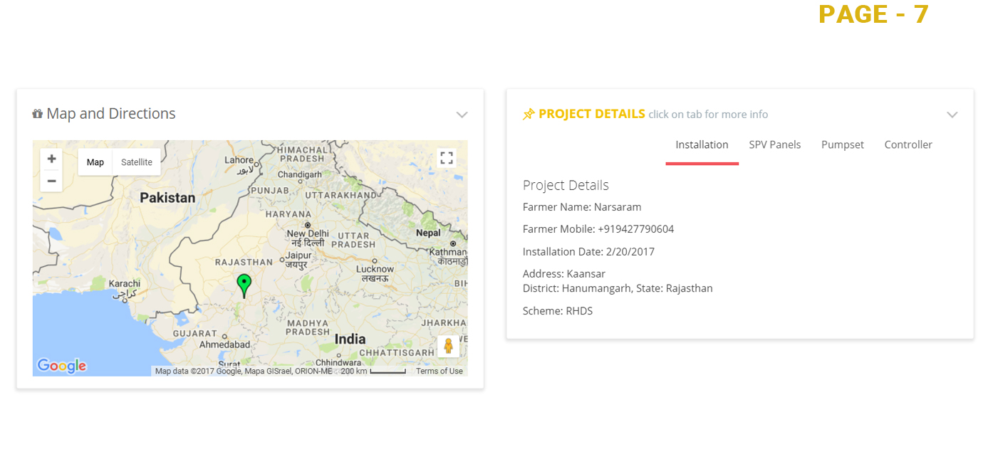Open the Terms of Use link
Screen dimensions: 988x459
point(439,371)
